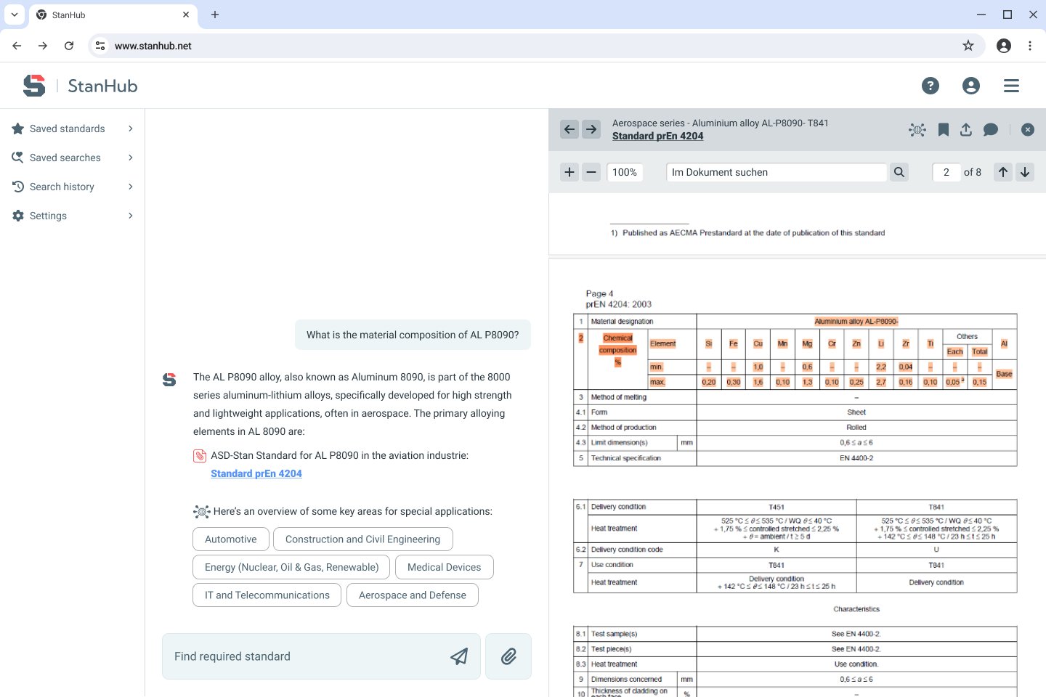This screenshot has height=697, width=1046.
Task: Click the Search history clock icon
Action: [x=18, y=187]
